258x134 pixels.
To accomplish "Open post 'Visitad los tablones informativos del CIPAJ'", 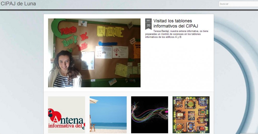I will coord(176,23).
